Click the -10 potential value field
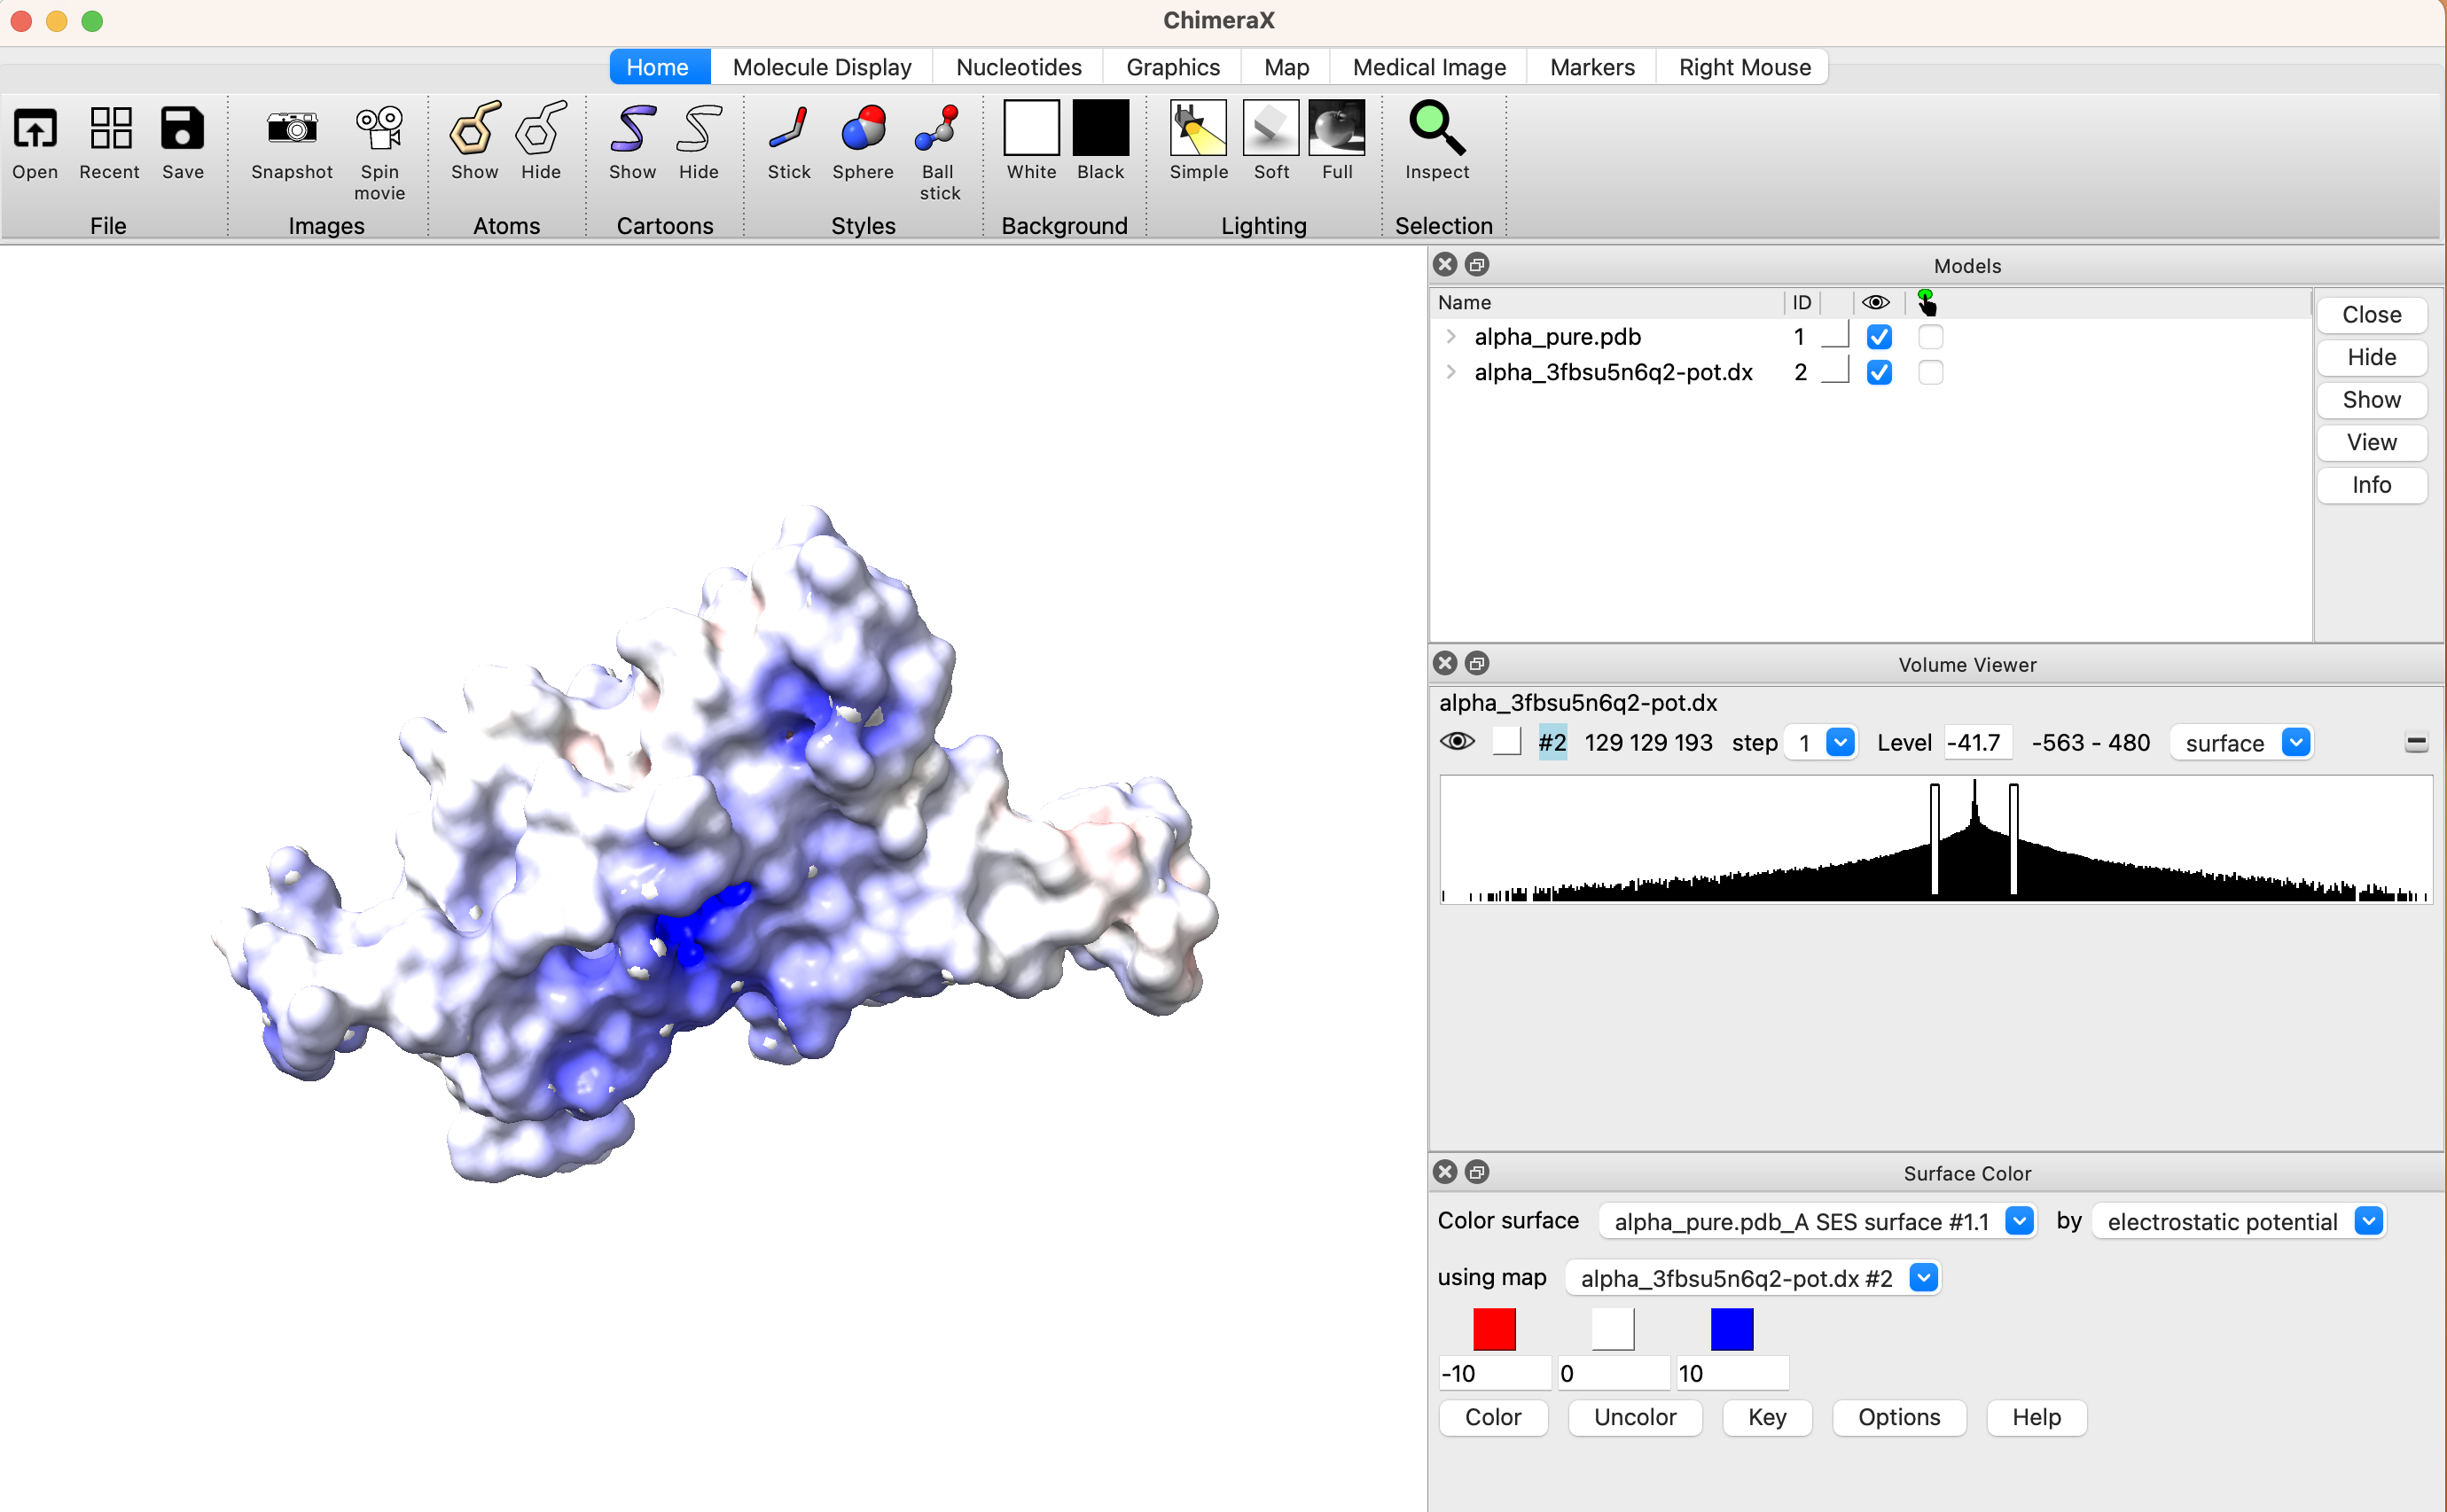2447x1512 pixels. (1494, 1373)
